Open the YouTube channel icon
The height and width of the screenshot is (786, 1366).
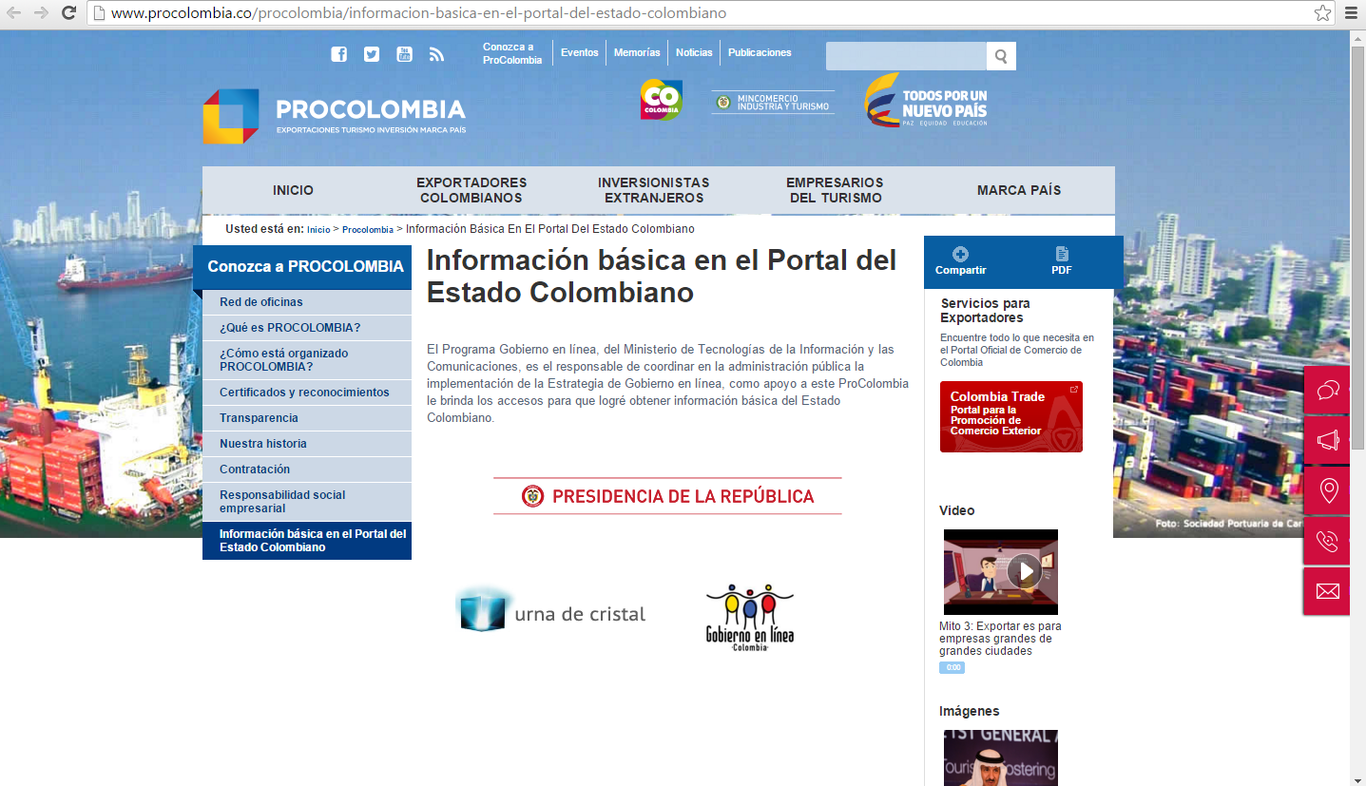[x=404, y=54]
